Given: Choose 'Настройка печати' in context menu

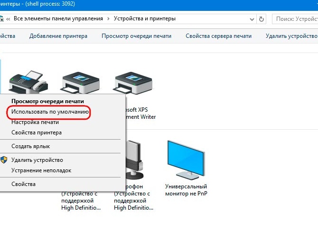Looking at the screenshot, I should pyautogui.click(x=35, y=122).
